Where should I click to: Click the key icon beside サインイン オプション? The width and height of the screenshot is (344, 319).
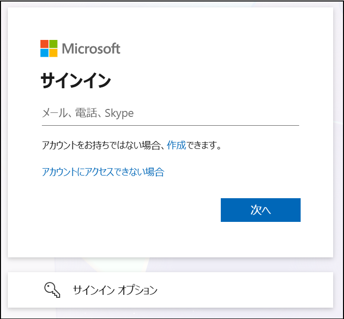52,290
